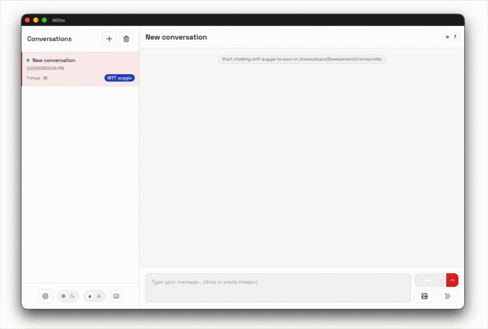
Task: Focus the message input field
Action: coord(278,288)
